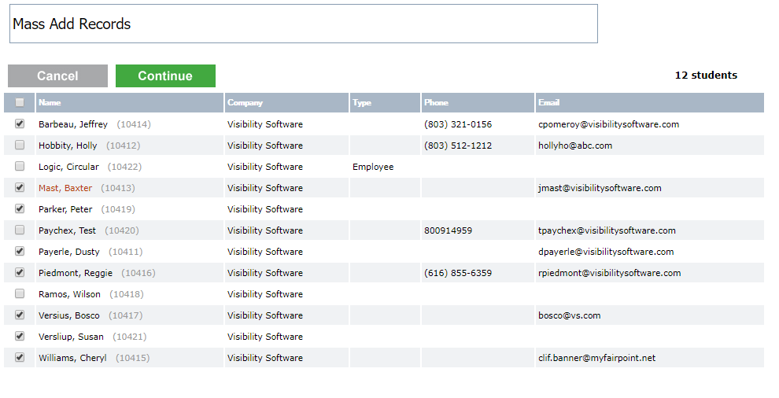779x398 pixels.
Task: Uncheck the Barbeau, Jeffrey checkbox
Action: click(20, 123)
